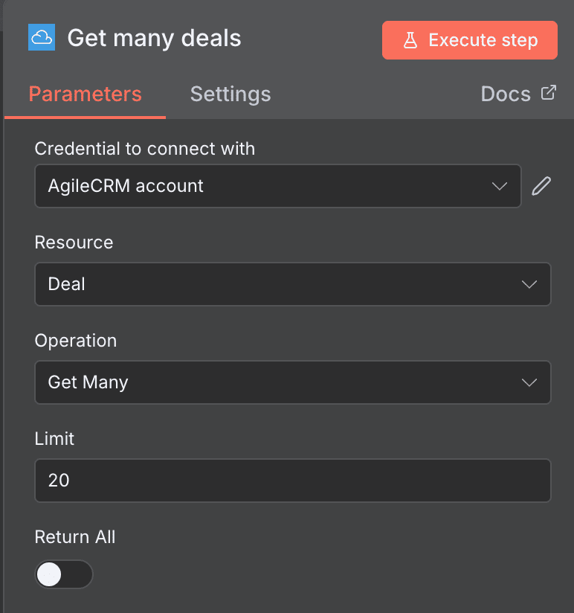The width and height of the screenshot is (574, 613).
Task: Click the Return All switch knob
Action: [51, 574]
